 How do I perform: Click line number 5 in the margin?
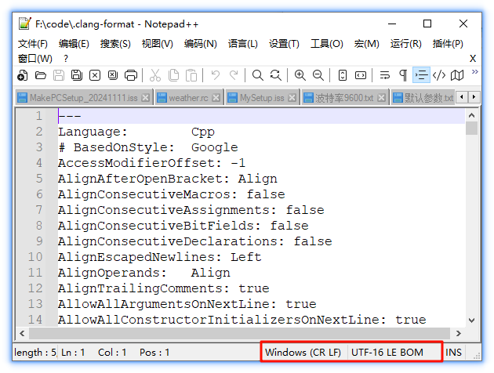(39, 179)
